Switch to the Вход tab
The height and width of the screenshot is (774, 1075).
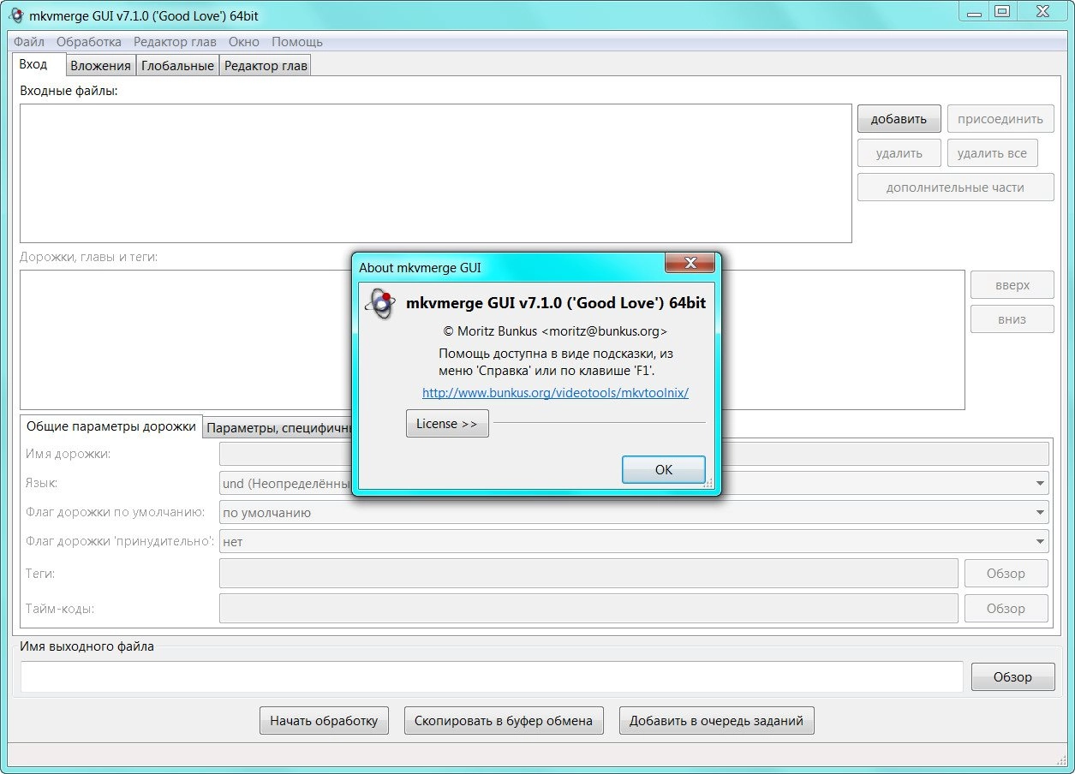click(x=39, y=65)
